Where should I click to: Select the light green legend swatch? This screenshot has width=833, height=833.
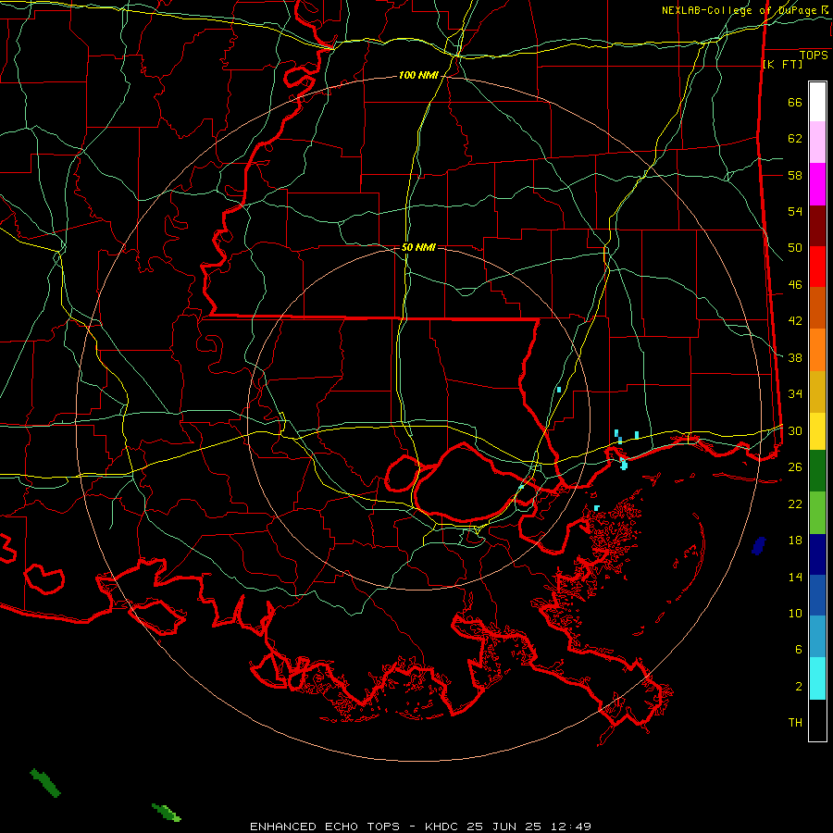click(x=817, y=513)
